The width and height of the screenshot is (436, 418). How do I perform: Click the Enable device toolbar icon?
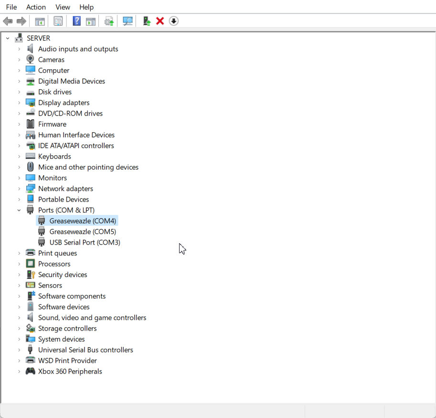[x=147, y=21]
